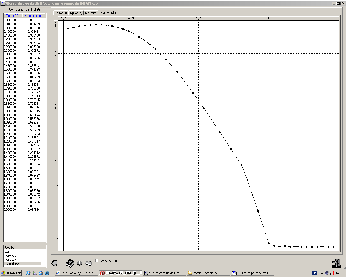The image size is (346, 277).
Task: Switch to the wy(rad/s) tab
Action: pos(76,13)
